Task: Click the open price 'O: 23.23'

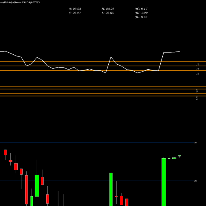Action: 75,9
